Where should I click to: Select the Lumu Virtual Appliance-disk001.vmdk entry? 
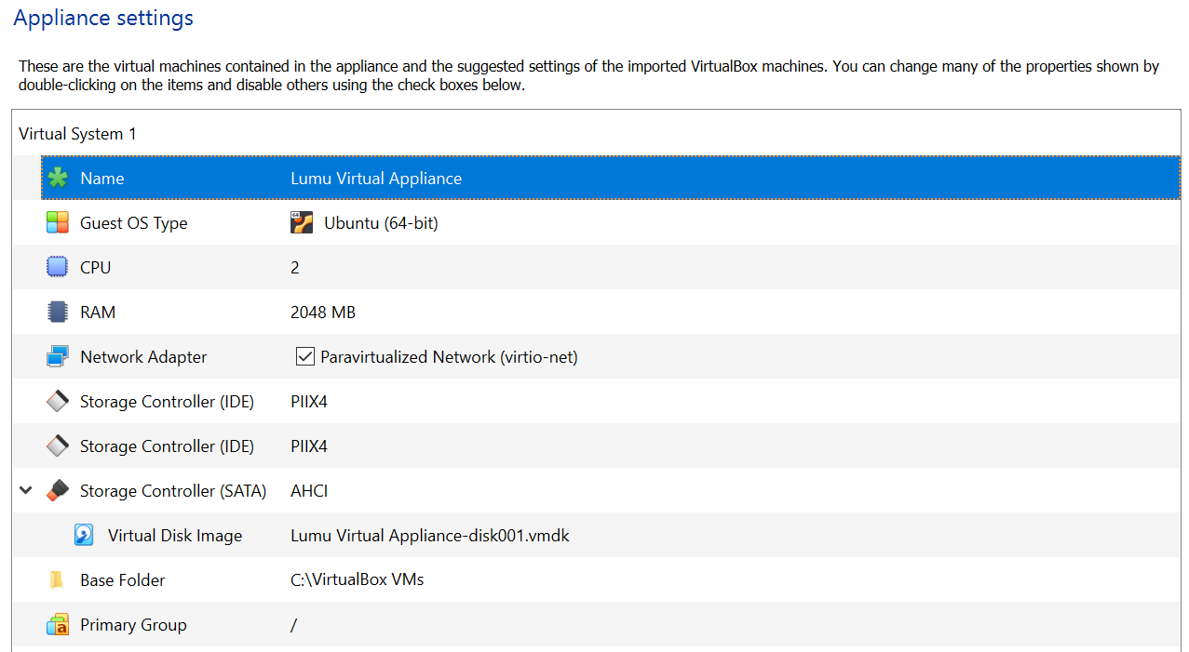click(429, 535)
